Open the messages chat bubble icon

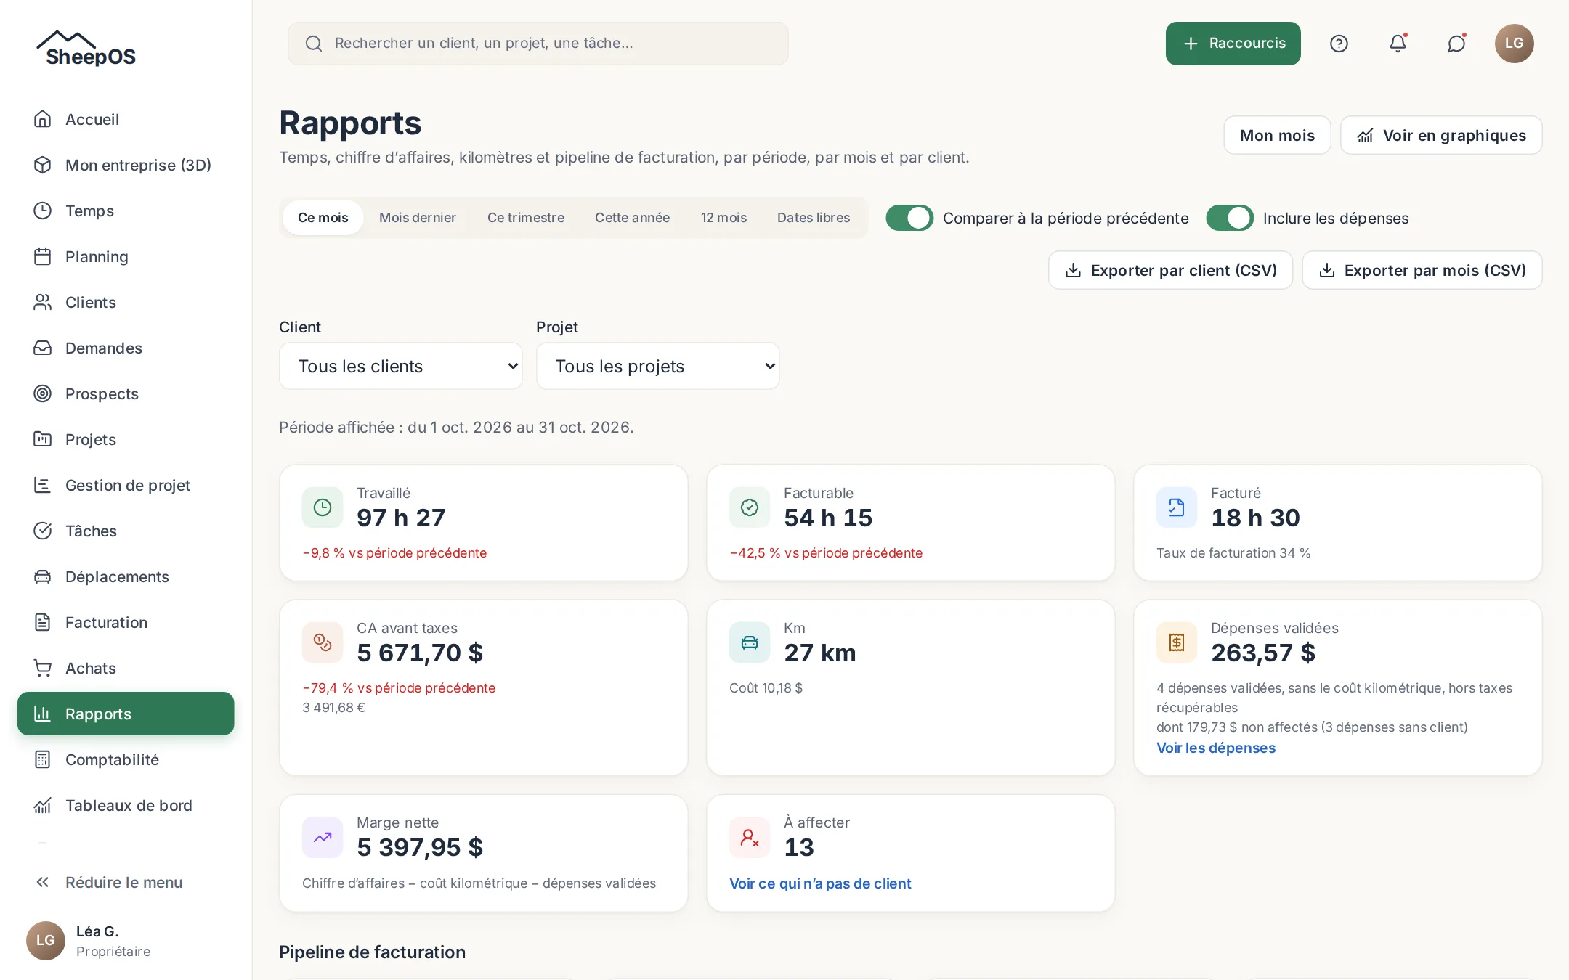pos(1456,44)
